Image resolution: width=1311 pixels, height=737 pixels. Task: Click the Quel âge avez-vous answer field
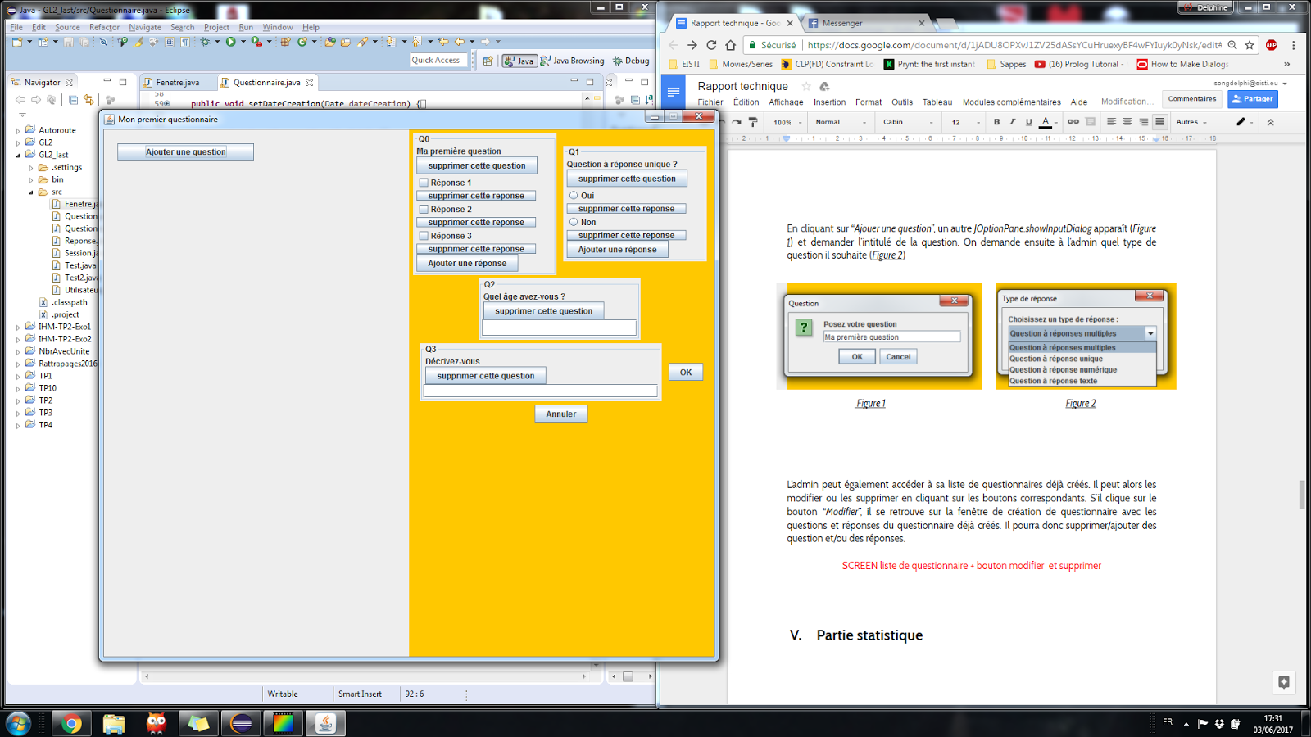(x=559, y=328)
